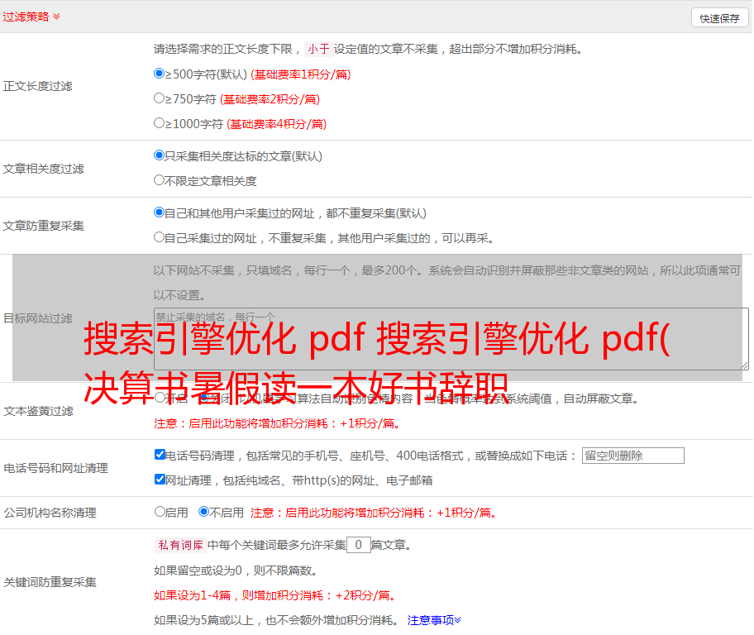Expand the 过滤策略 section header

31,17
